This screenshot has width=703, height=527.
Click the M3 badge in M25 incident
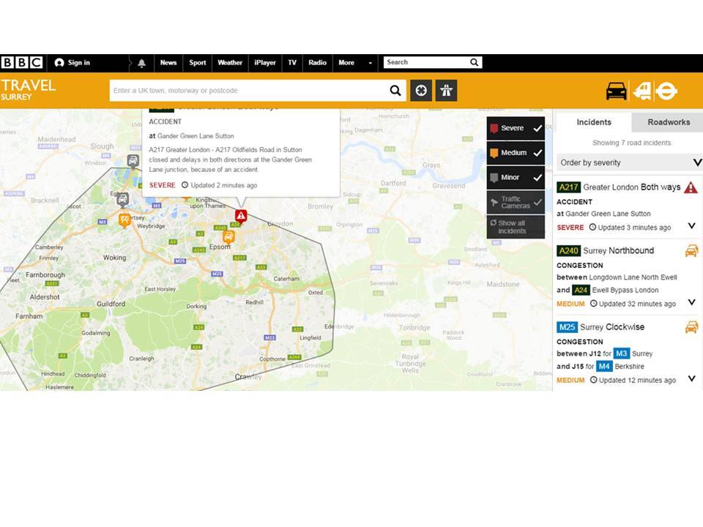pos(622,354)
